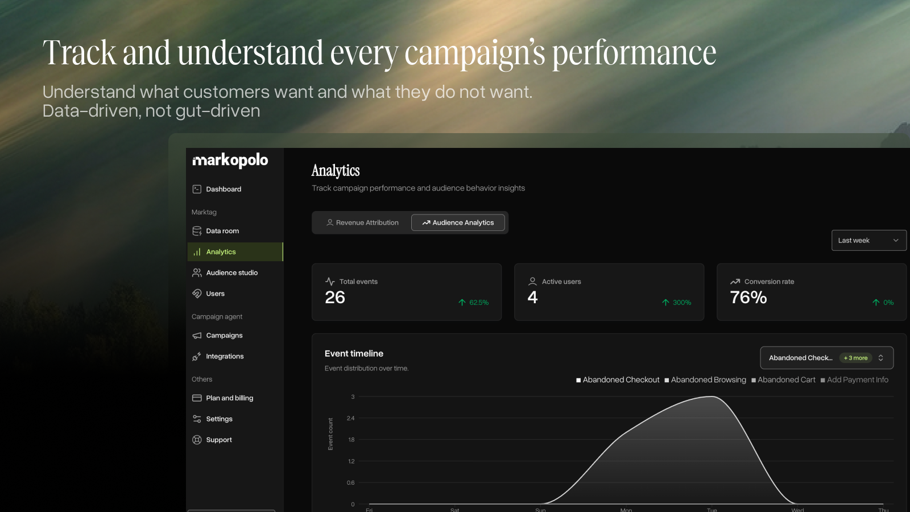910x512 pixels.
Task: Open the Abandoned Check... event selector
Action: coord(827,358)
